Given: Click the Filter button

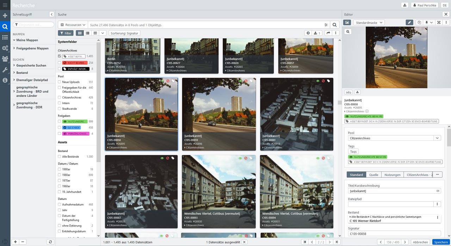Looking at the screenshot, I should coord(66,33).
